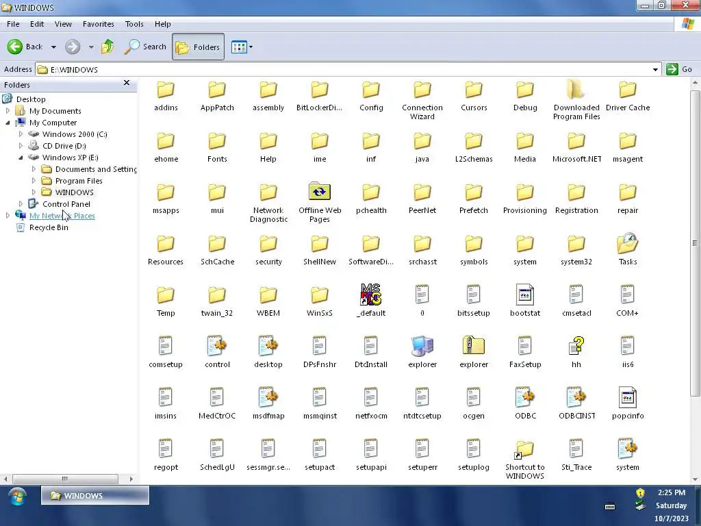Collapse the Windows XP (E:) node

click(x=21, y=158)
